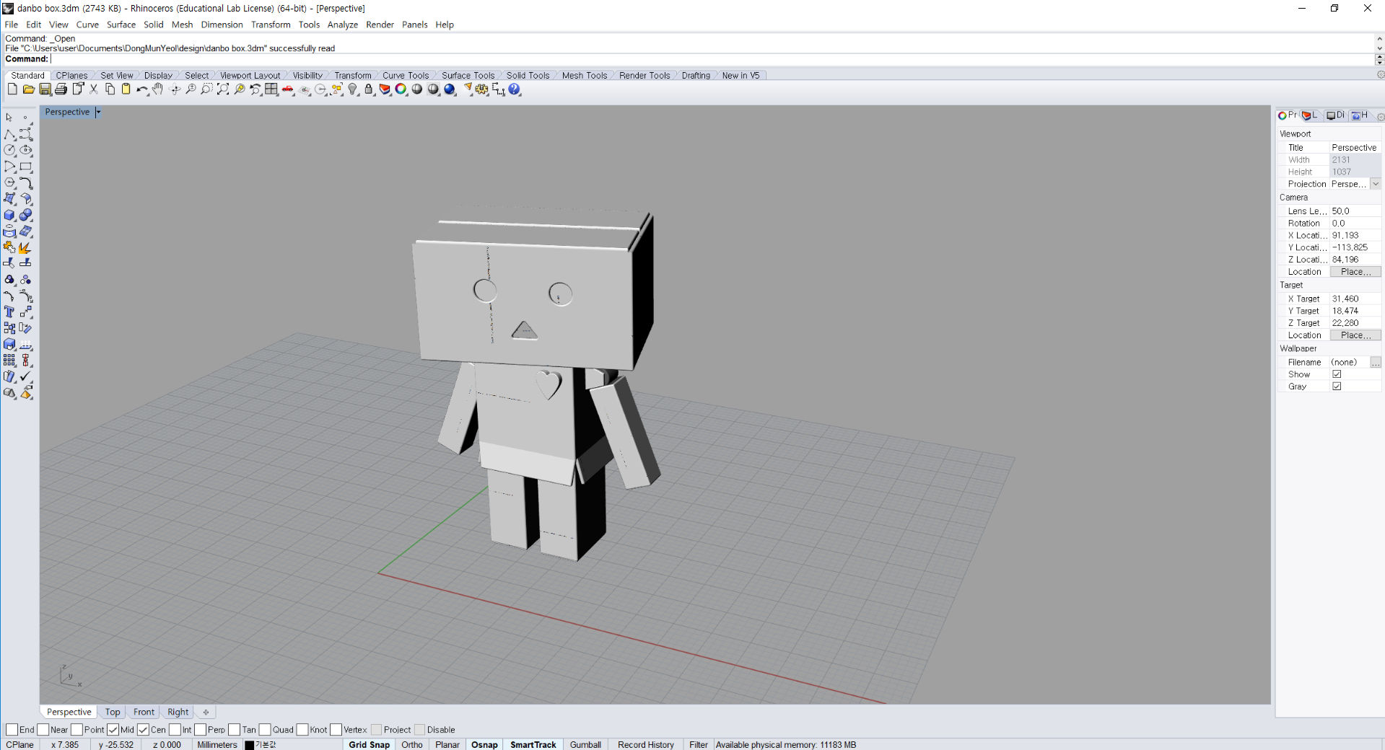Select the Box solid tool
Image resolution: width=1385 pixels, height=750 pixels.
(9, 215)
